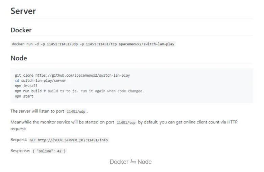Click the git clone github URL line
This screenshot has width=264, height=172.
72,75
